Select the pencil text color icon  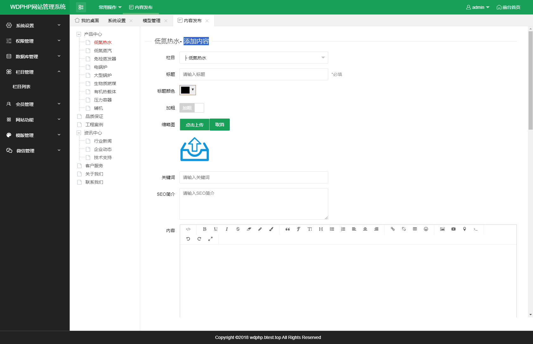(x=260, y=229)
